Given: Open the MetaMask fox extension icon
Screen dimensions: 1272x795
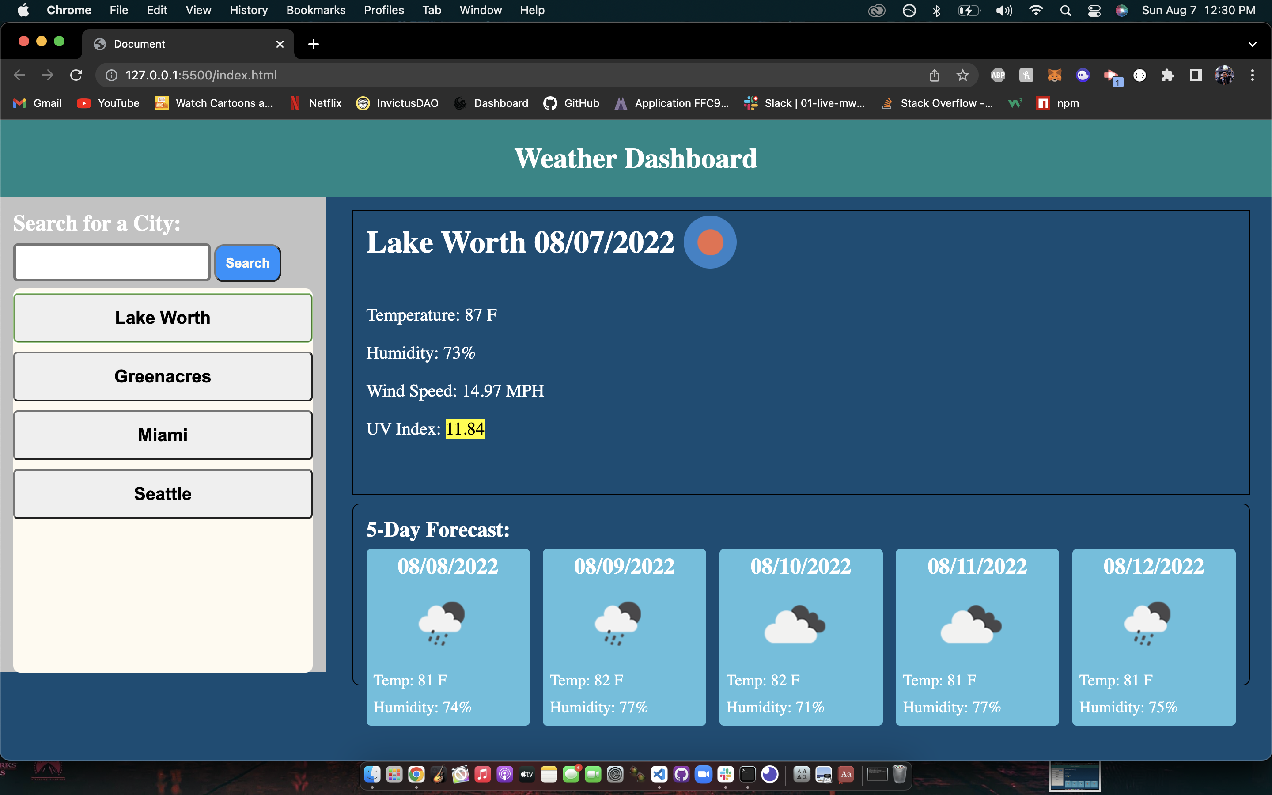Looking at the screenshot, I should [1054, 75].
